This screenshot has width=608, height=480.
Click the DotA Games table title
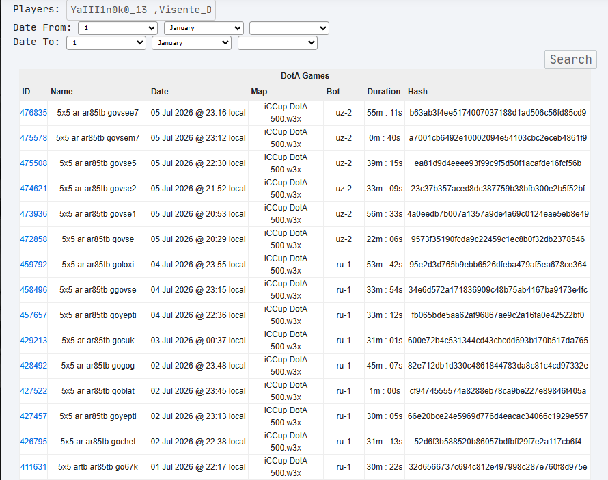(305, 76)
